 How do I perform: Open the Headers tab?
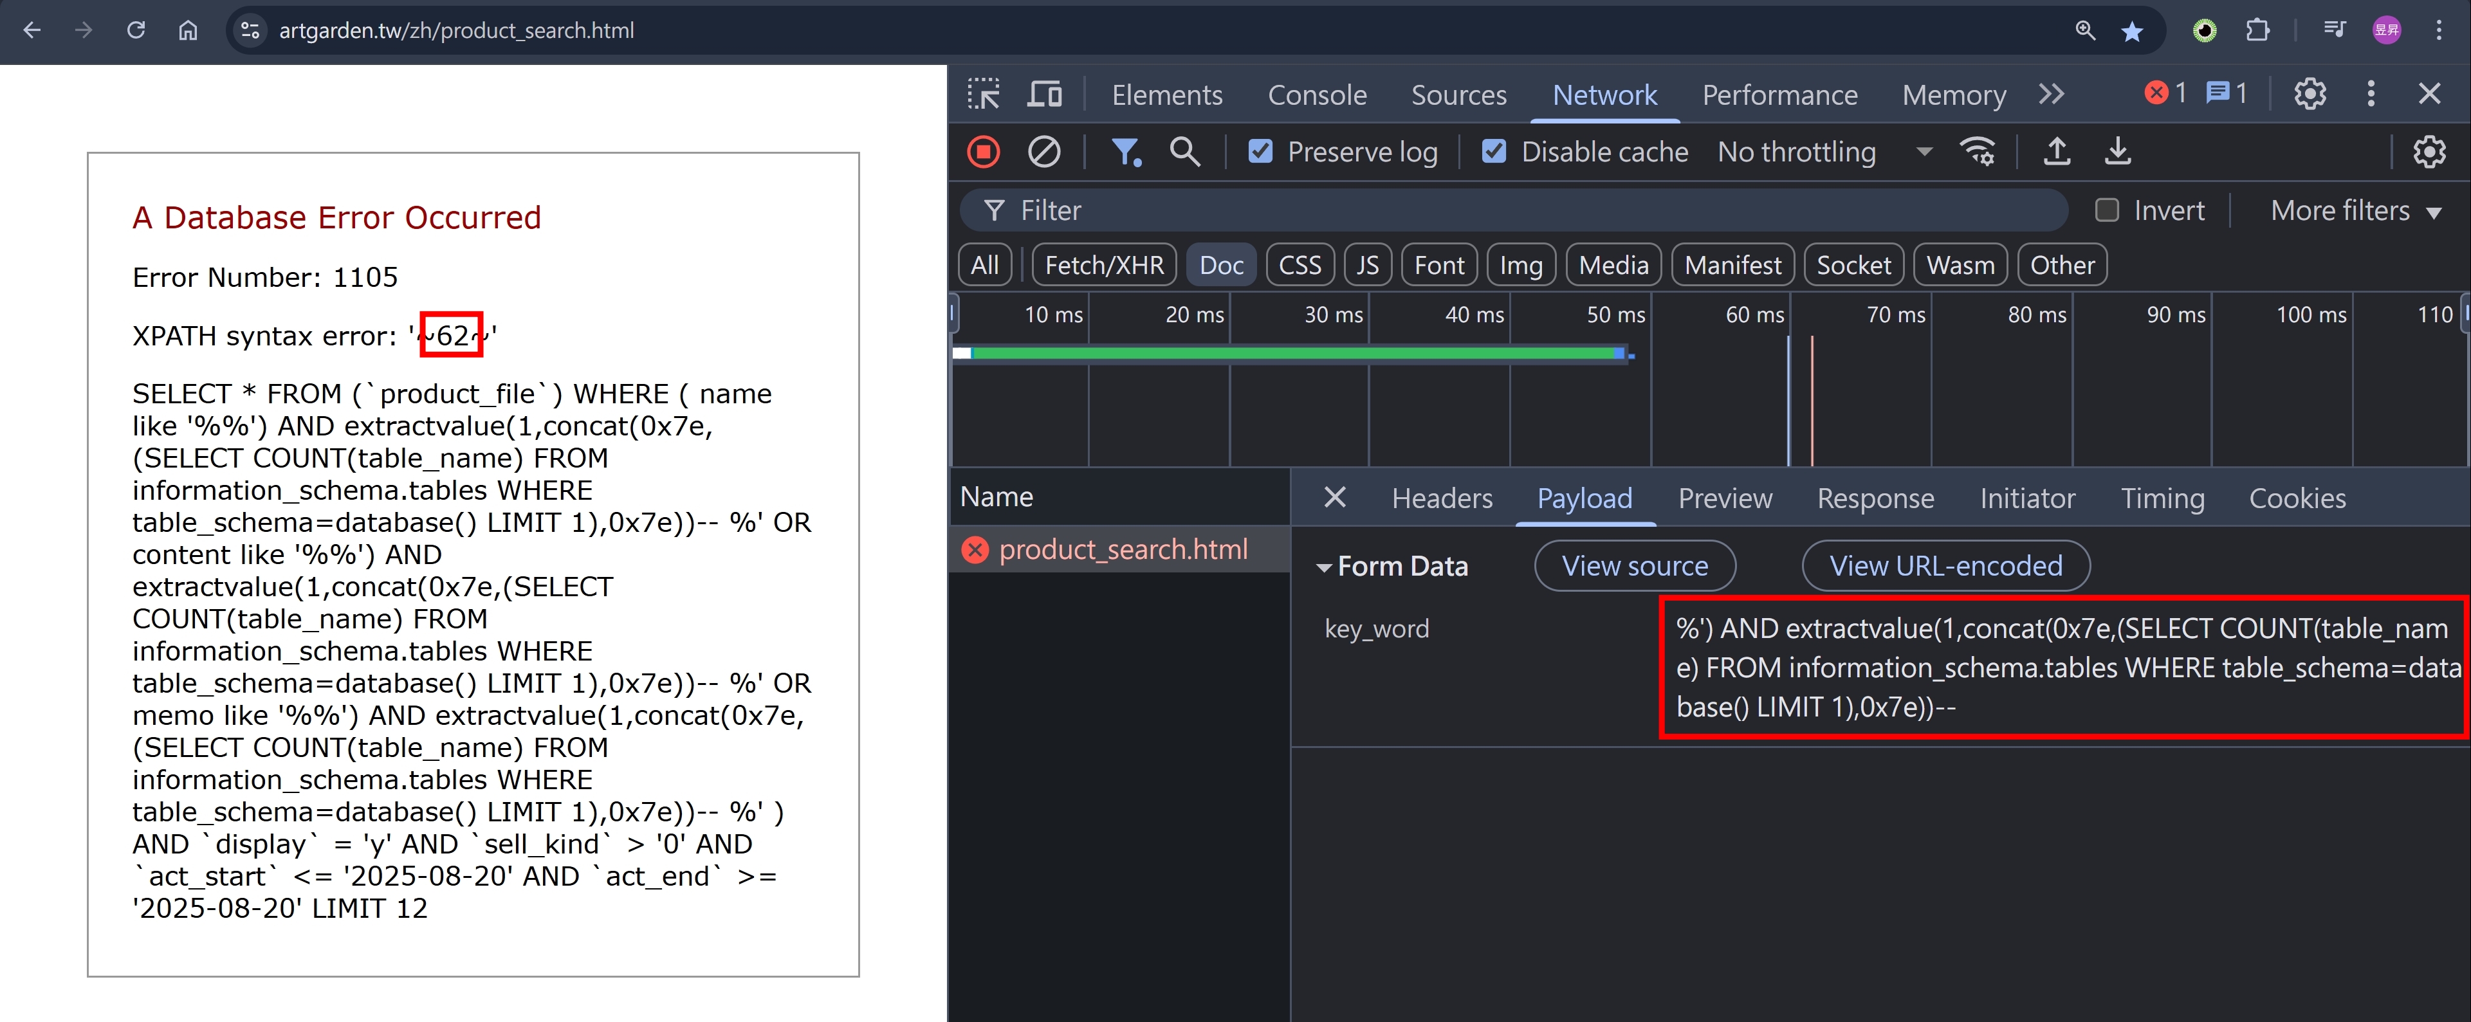(x=1442, y=498)
